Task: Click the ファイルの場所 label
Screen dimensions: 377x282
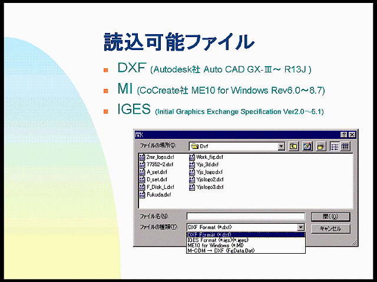Action: (158, 145)
